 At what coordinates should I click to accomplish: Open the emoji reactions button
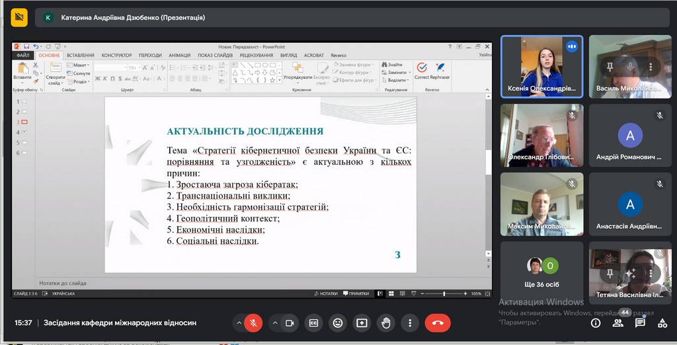pos(338,323)
